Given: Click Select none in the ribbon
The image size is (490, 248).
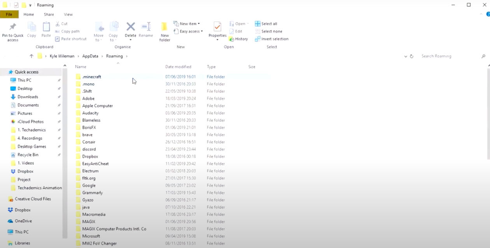Looking at the screenshot, I should point(269,31).
